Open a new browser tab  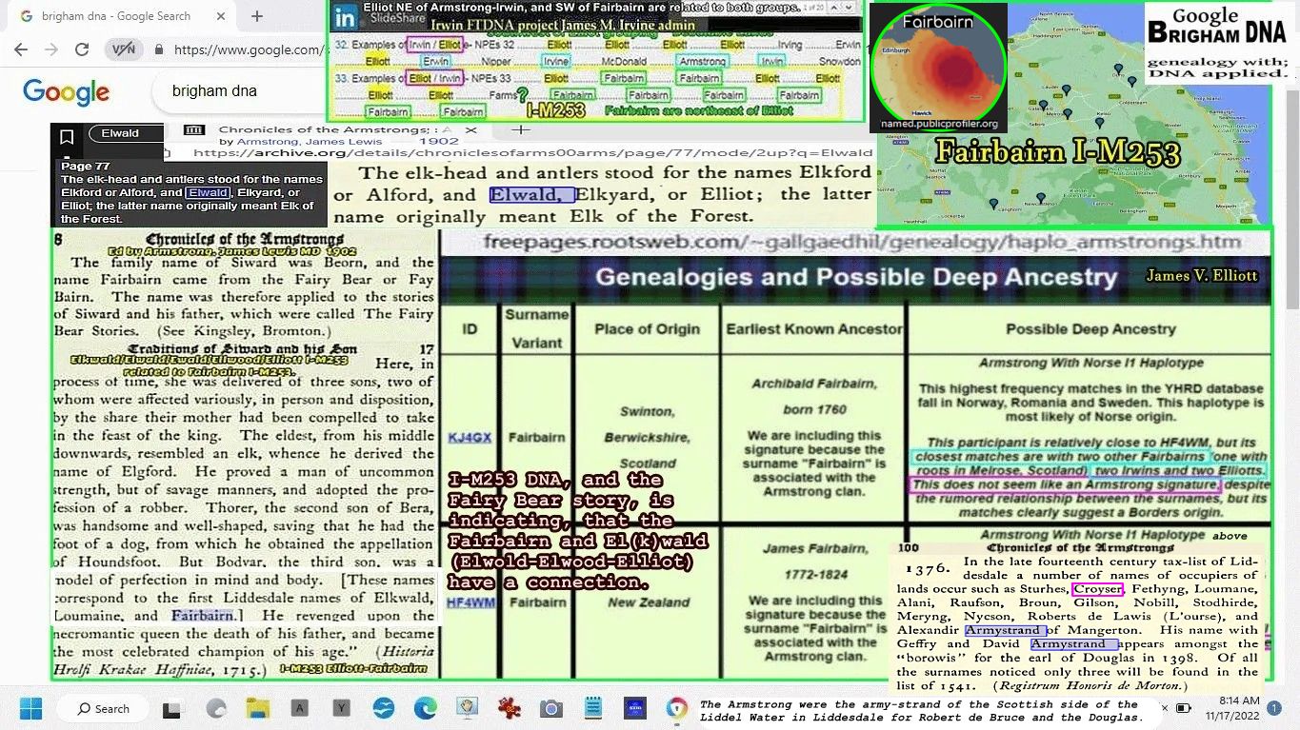tap(257, 16)
